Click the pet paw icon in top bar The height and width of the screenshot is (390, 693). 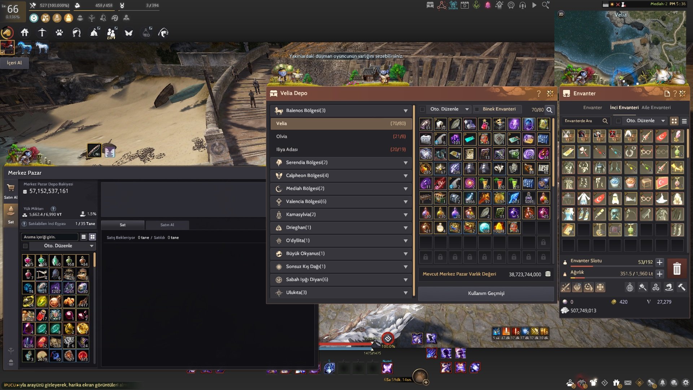59,33
